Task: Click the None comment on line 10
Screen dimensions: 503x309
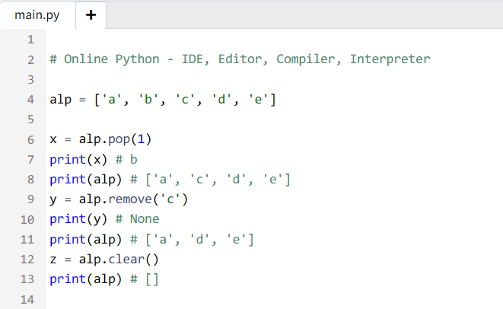Action: point(137,219)
